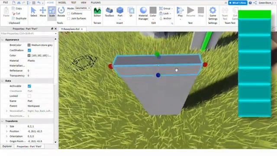
Task: Collapse the Transform section
Action: tap(2, 121)
